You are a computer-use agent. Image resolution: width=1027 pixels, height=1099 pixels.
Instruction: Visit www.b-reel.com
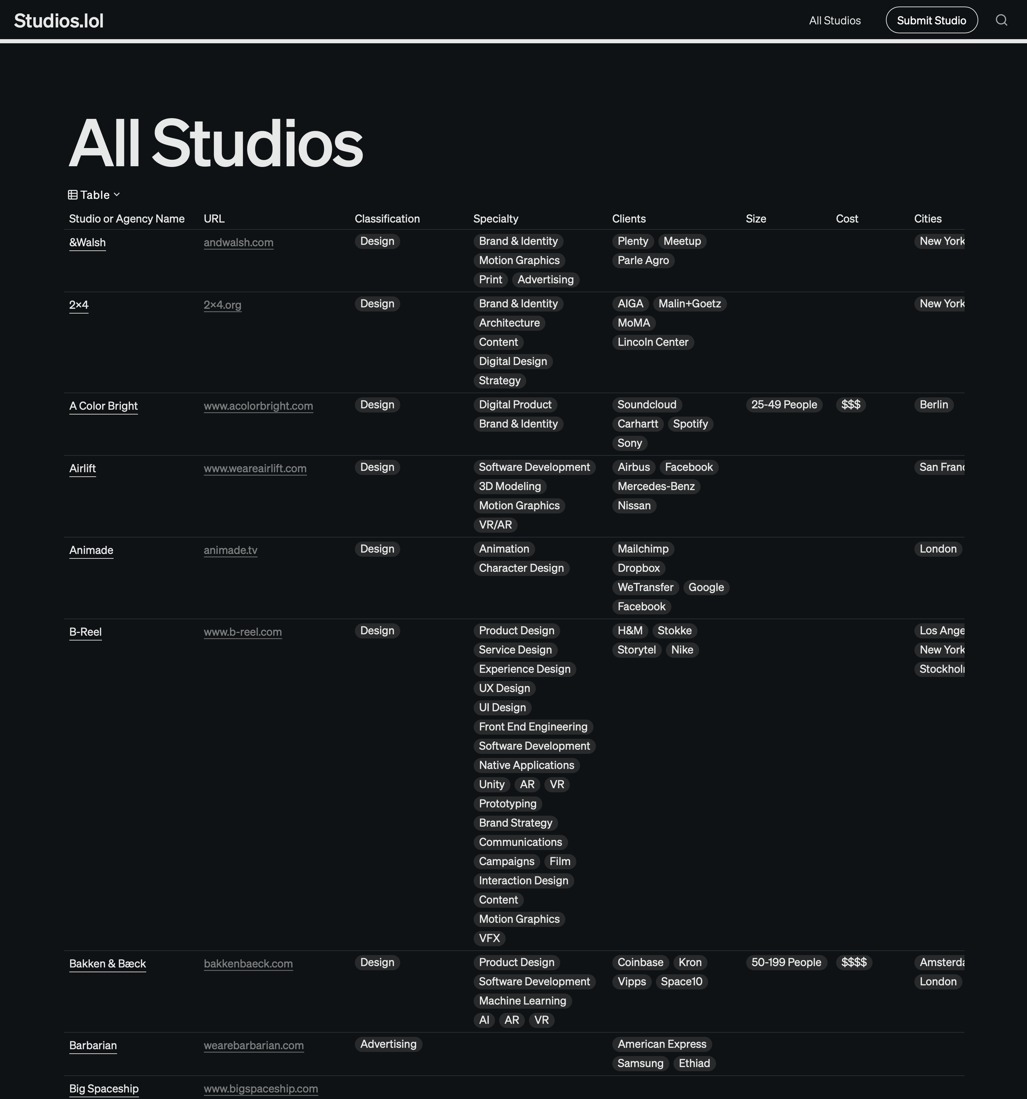pyautogui.click(x=243, y=632)
